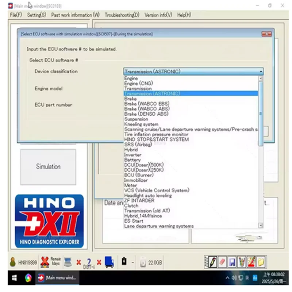Viewport: 292px width, 292px height.
Task: Click the floppy disk save icon
Action: pyautogui.click(x=232, y=262)
